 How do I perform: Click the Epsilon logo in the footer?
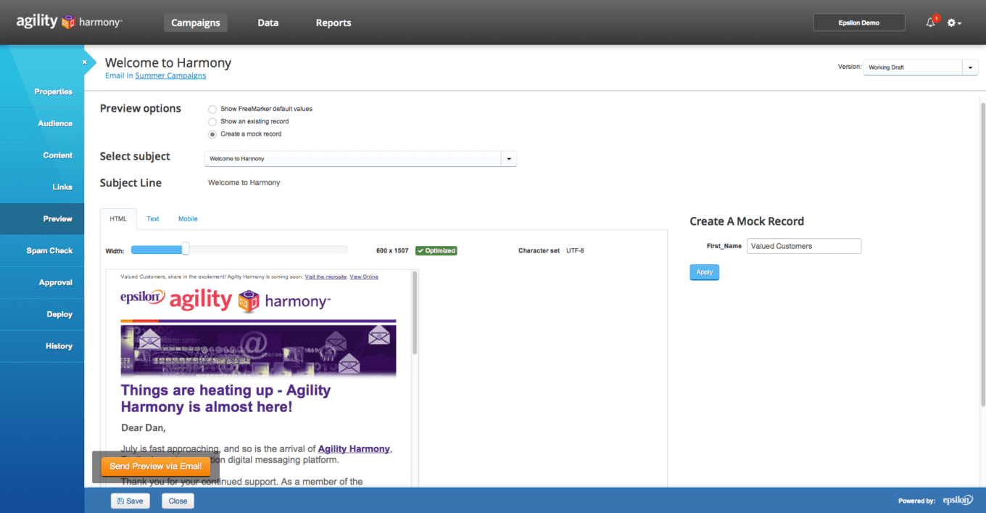pyautogui.click(x=957, y=500)
